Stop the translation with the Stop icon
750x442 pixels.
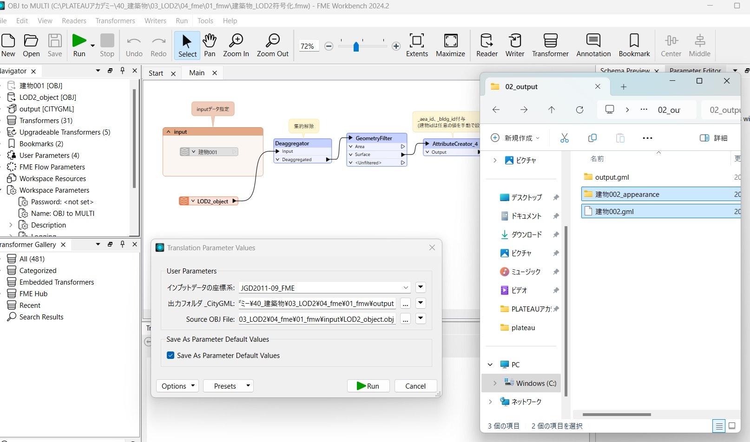(x=107, y=45)
